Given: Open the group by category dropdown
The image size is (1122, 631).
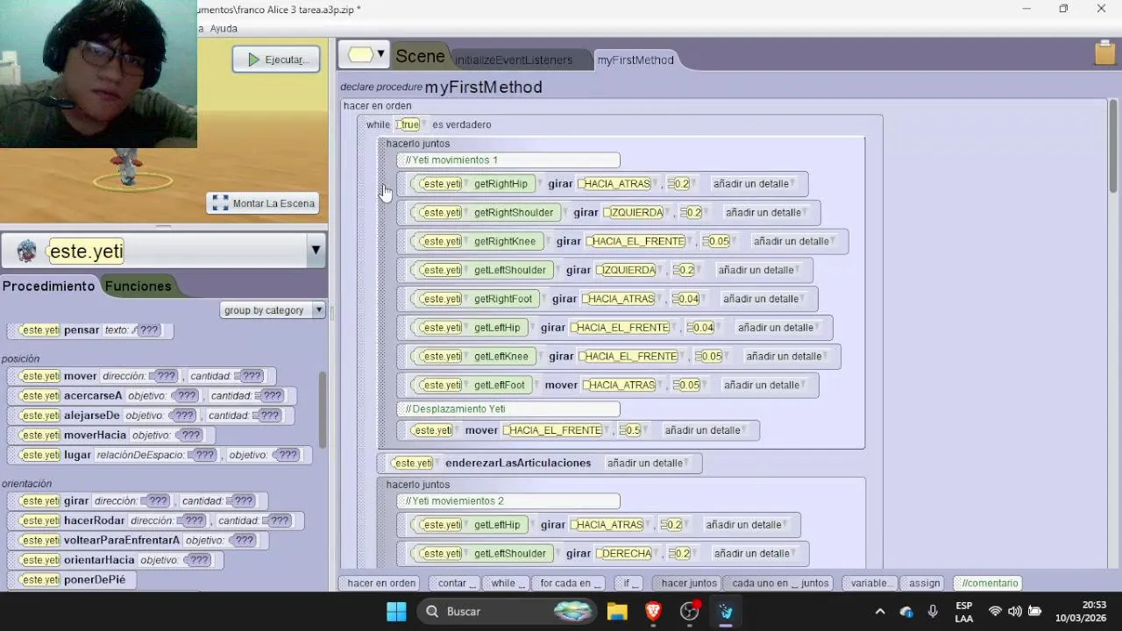Looking at the screenshot, I should click(x=273, y=310).
